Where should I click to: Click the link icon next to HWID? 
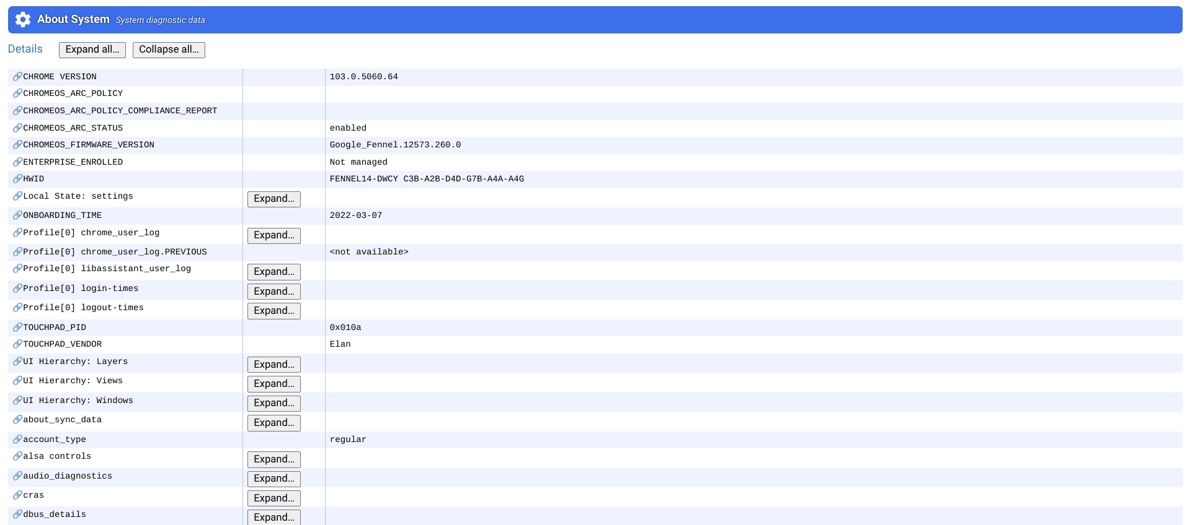(17, 178)
